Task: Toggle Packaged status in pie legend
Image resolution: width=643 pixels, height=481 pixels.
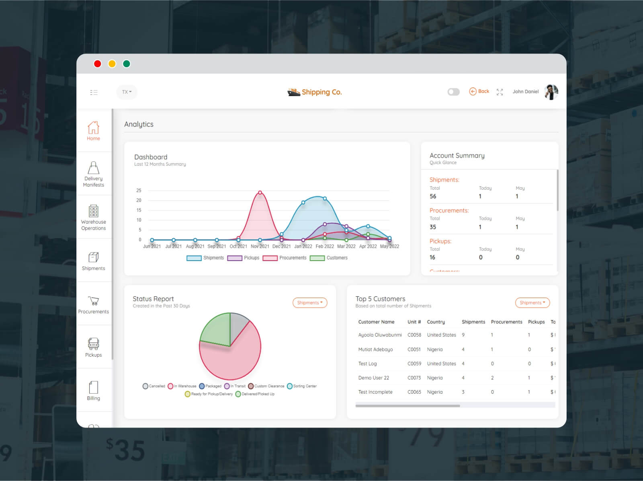Action: [x=210, y=386]
